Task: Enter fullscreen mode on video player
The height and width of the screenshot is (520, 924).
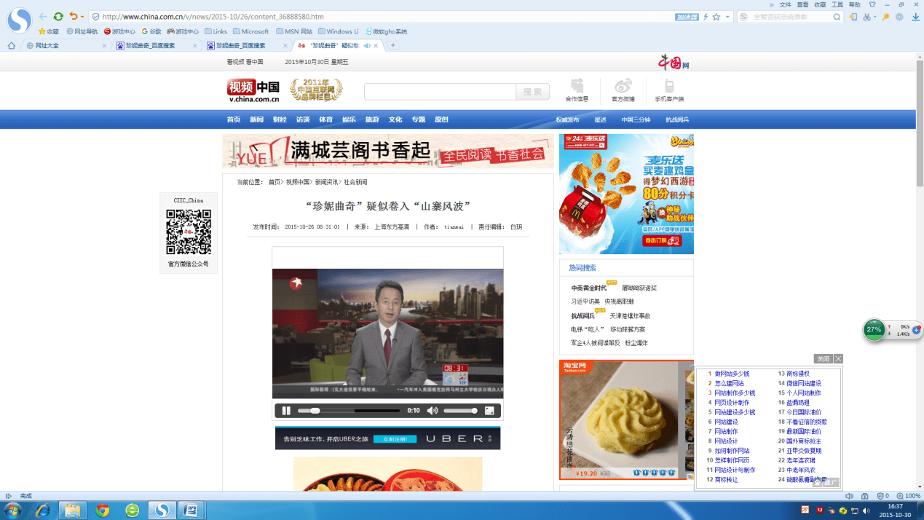Action: click(x=489, y=411)
